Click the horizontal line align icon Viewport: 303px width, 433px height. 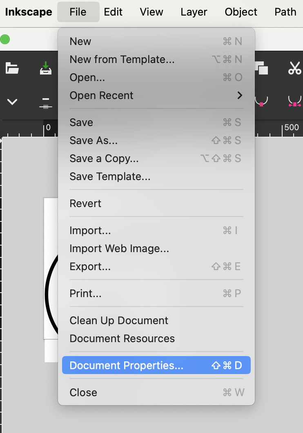(x=46, y=103)
